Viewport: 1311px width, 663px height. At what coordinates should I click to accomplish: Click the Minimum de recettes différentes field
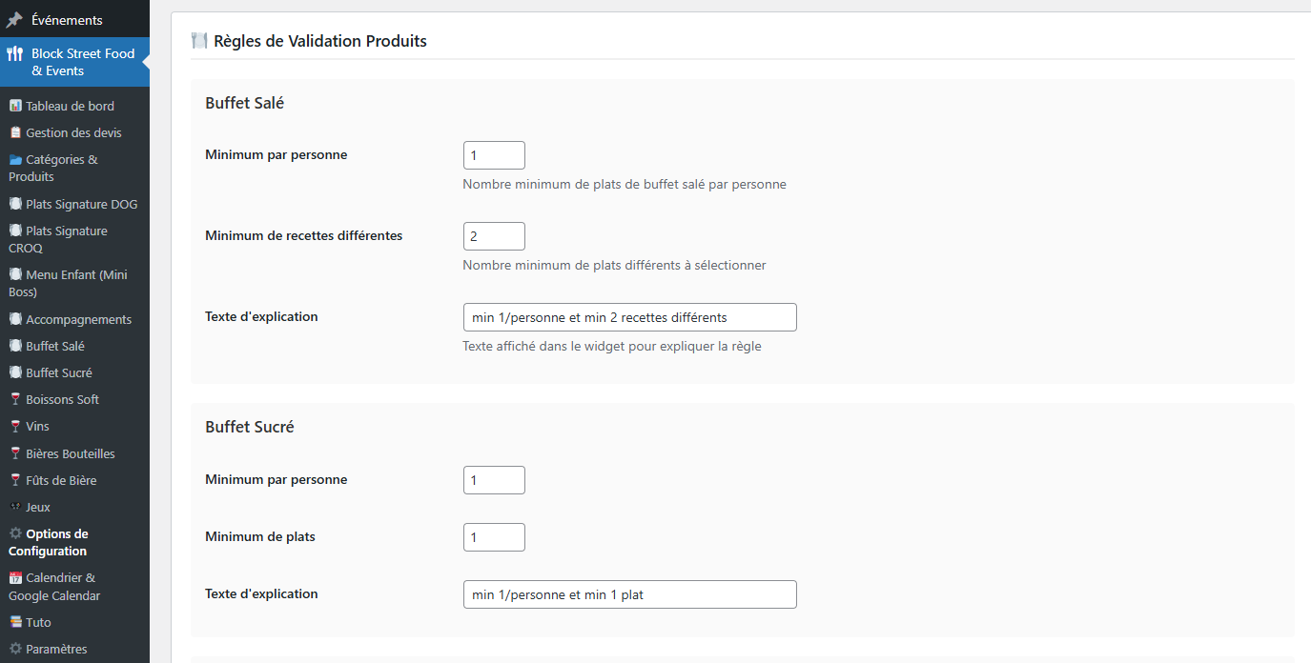tap(494, 236)
